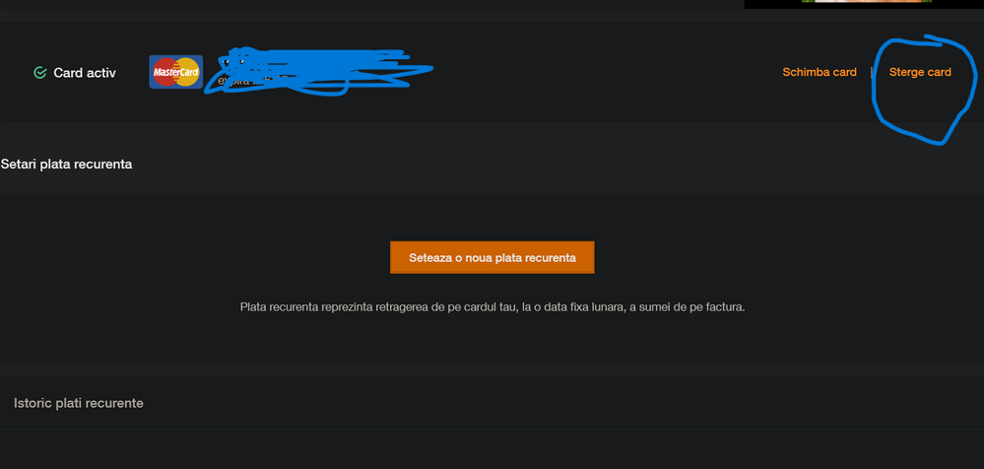This screenshot has height=469, width=984.
Task: Select Sterge card to delete the card
Action: (x=920, y=72)
